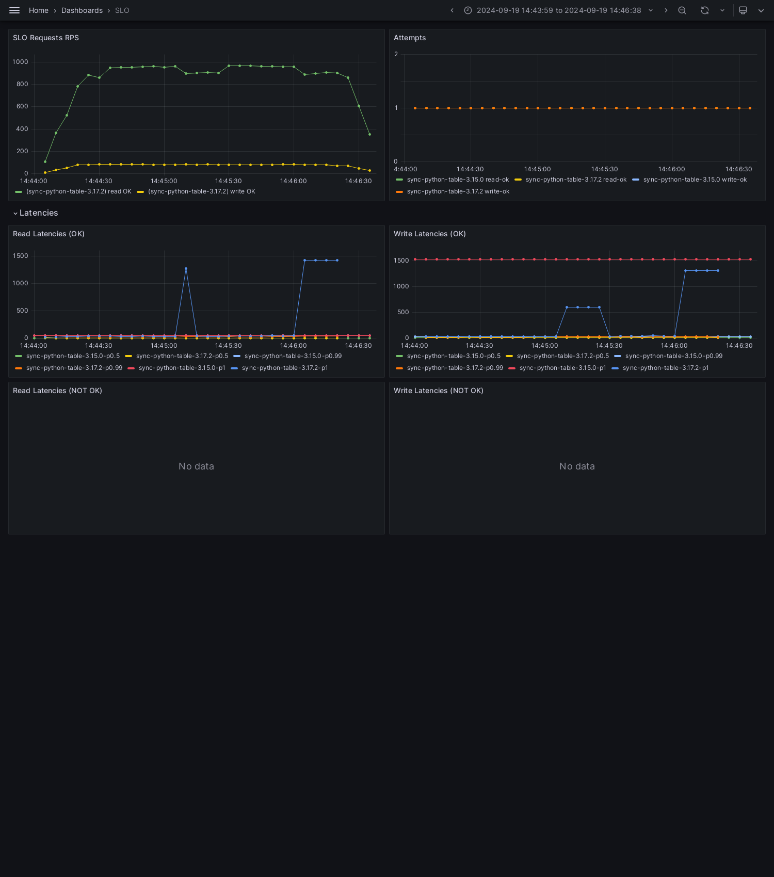Refresh the dashboard

click(705, 10)
